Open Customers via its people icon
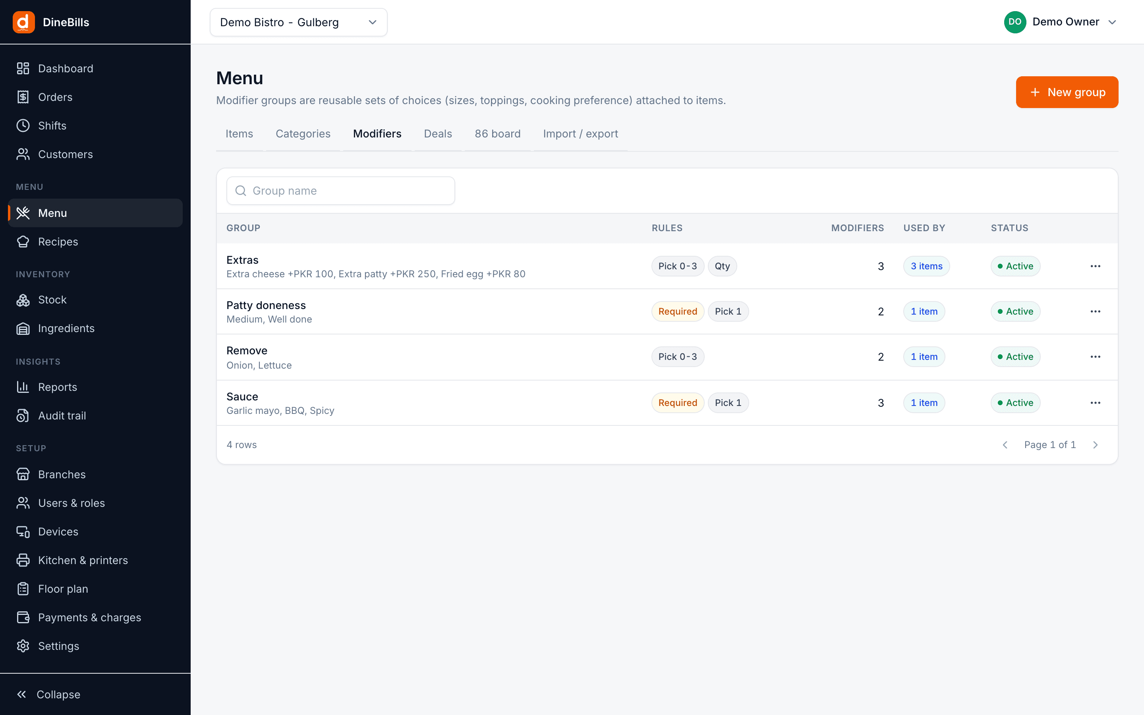Image resolution: width=1144 pixels, height=715 pixels. point(23,154)
